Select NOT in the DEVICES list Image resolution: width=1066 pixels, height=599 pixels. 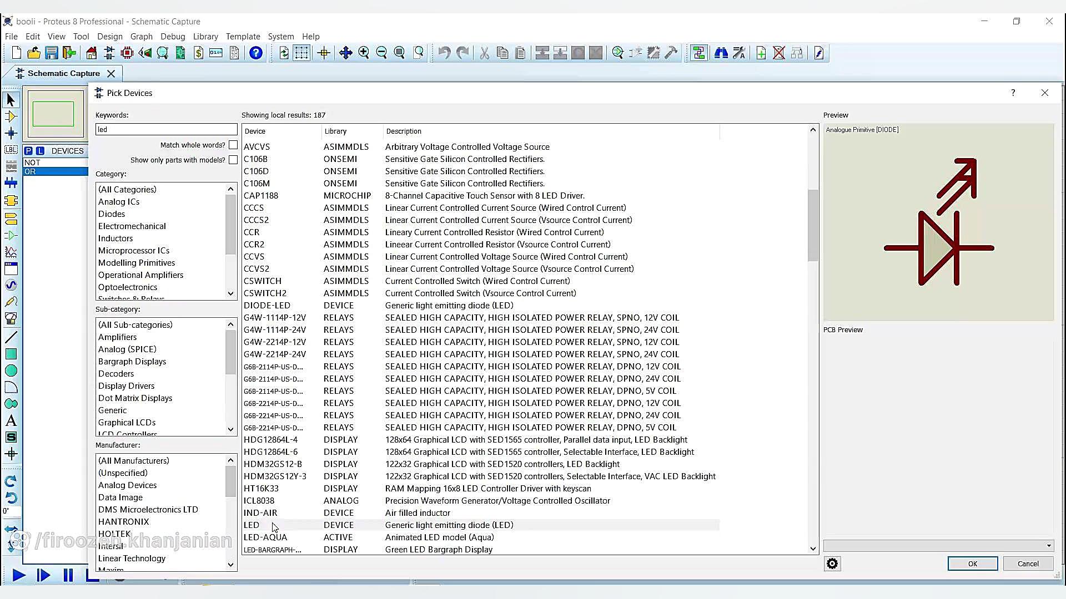pyautogui.click(x=56, y=163)
